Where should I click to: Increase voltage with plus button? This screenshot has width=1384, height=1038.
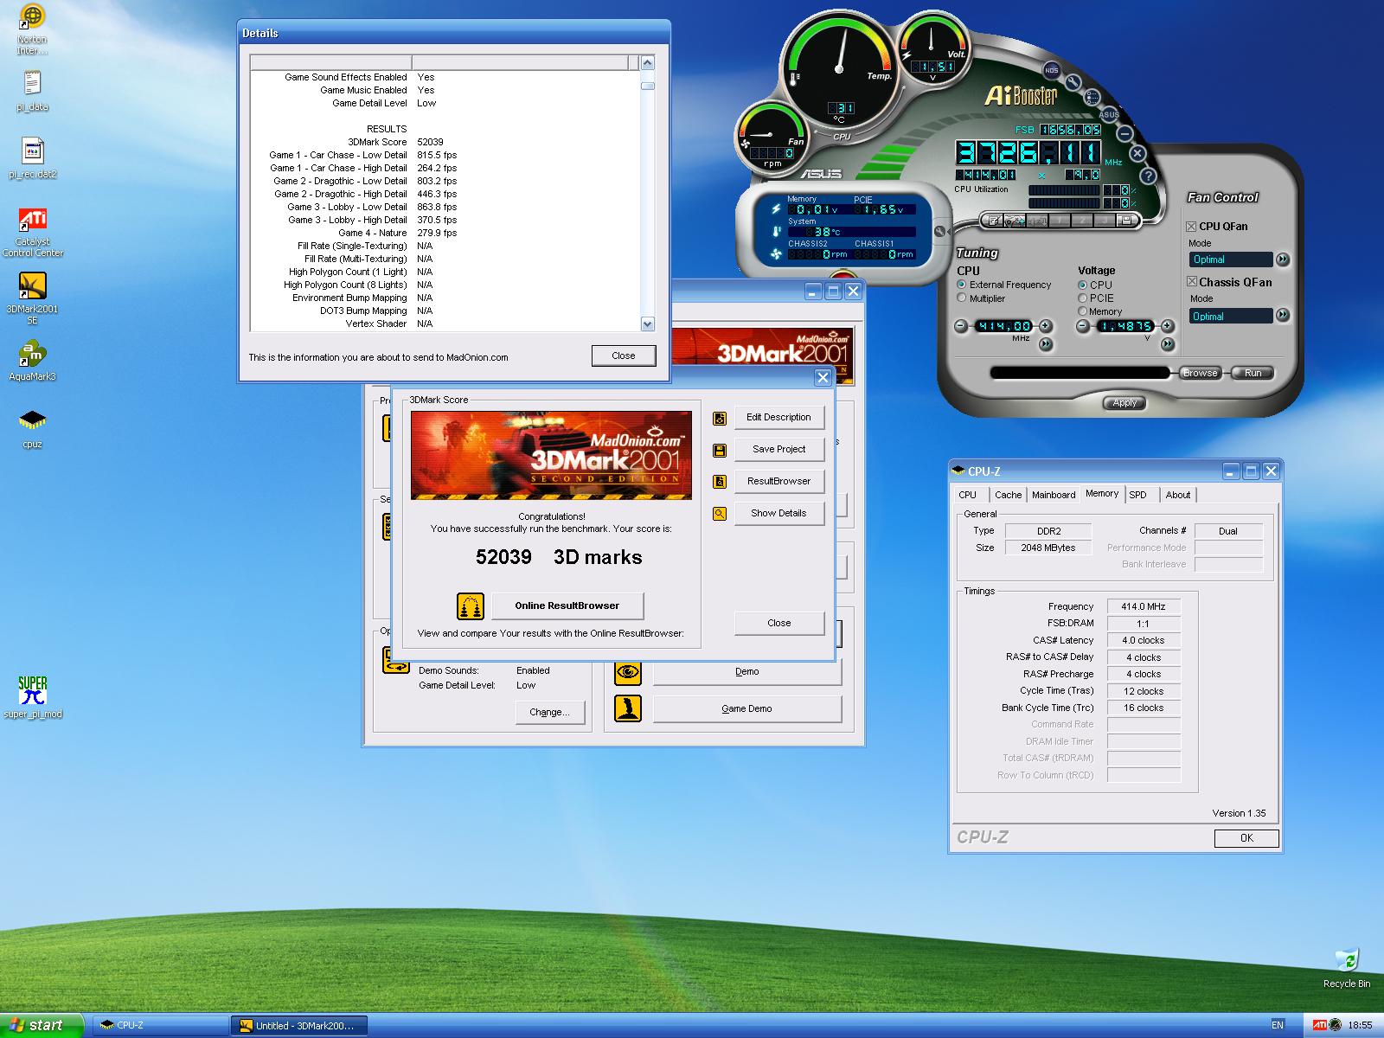(1168, 326)
